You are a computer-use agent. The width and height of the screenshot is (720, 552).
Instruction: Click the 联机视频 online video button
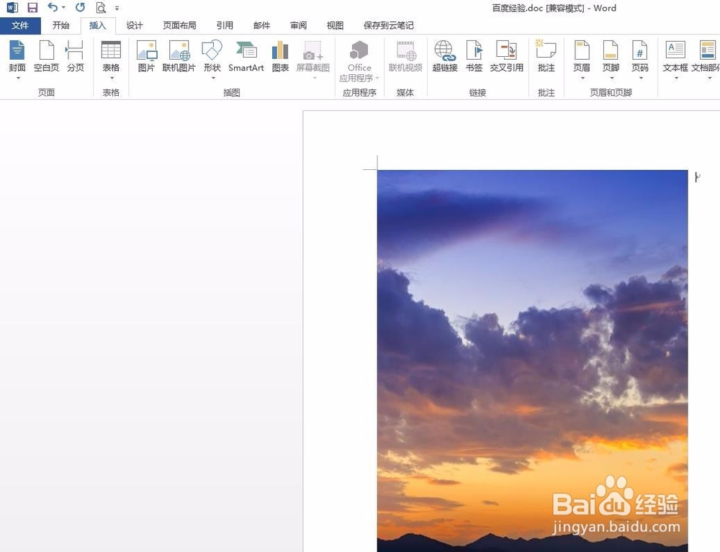[x=405, y=56]
